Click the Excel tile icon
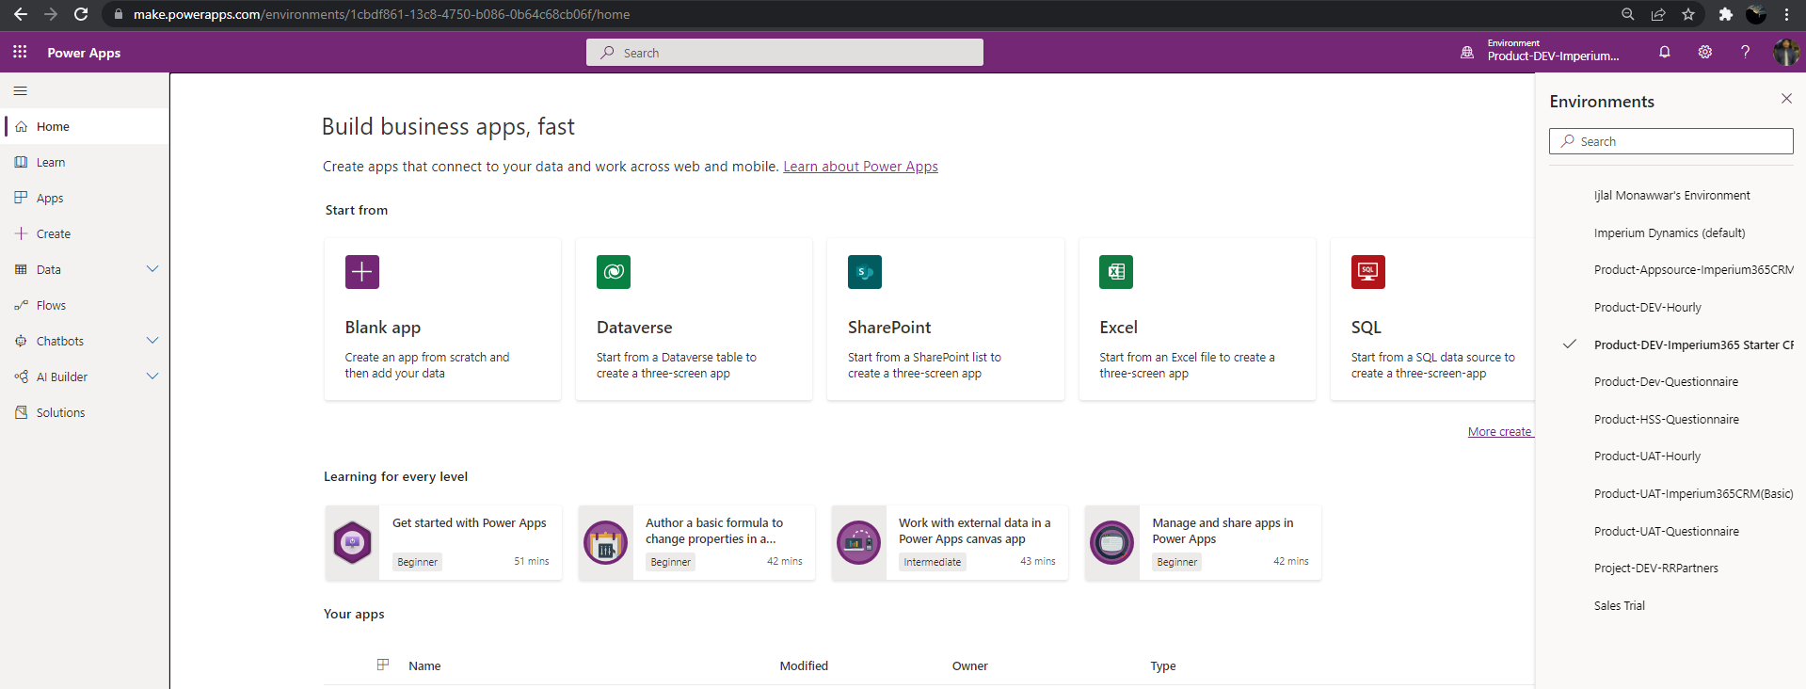This screenshot has width=1806, height=689. point(1116,272)
